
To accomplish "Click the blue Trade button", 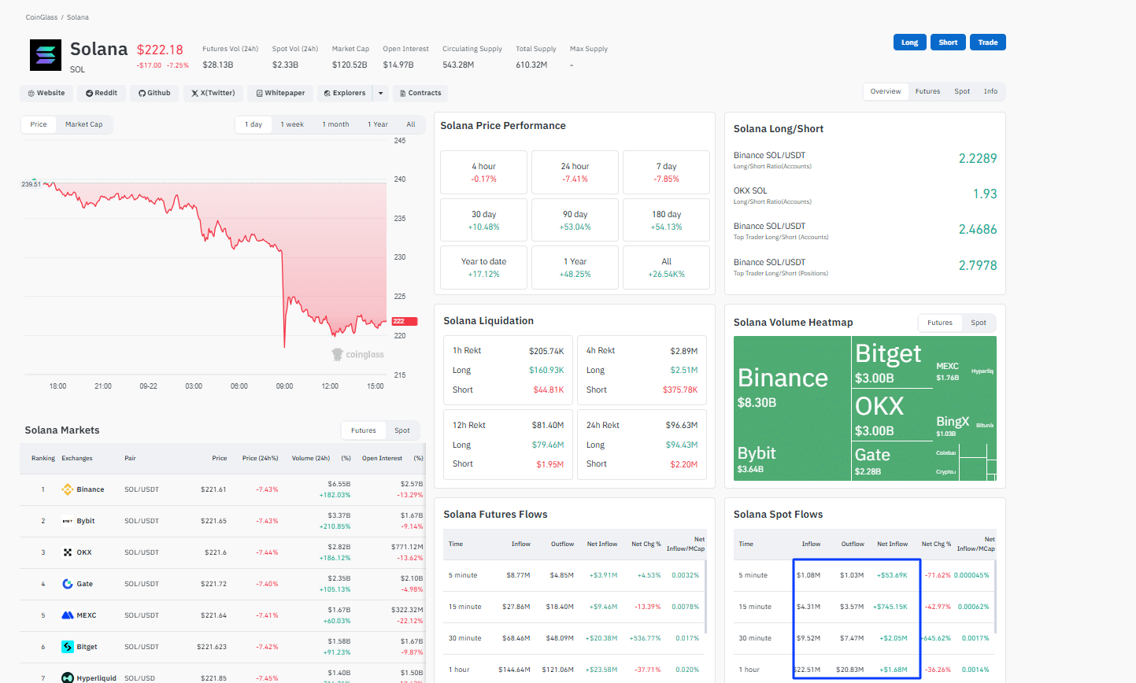I will pos(988,42).
